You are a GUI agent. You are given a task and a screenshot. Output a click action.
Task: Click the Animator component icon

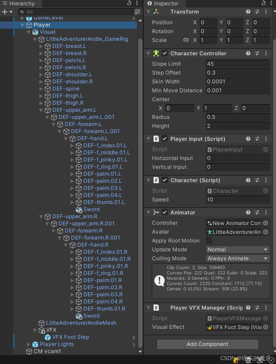[x=156, y=212]
